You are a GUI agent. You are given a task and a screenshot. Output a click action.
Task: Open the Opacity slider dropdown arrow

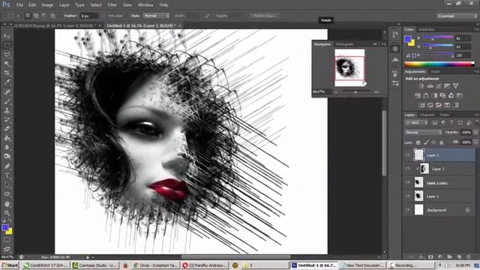pos(475,133)
